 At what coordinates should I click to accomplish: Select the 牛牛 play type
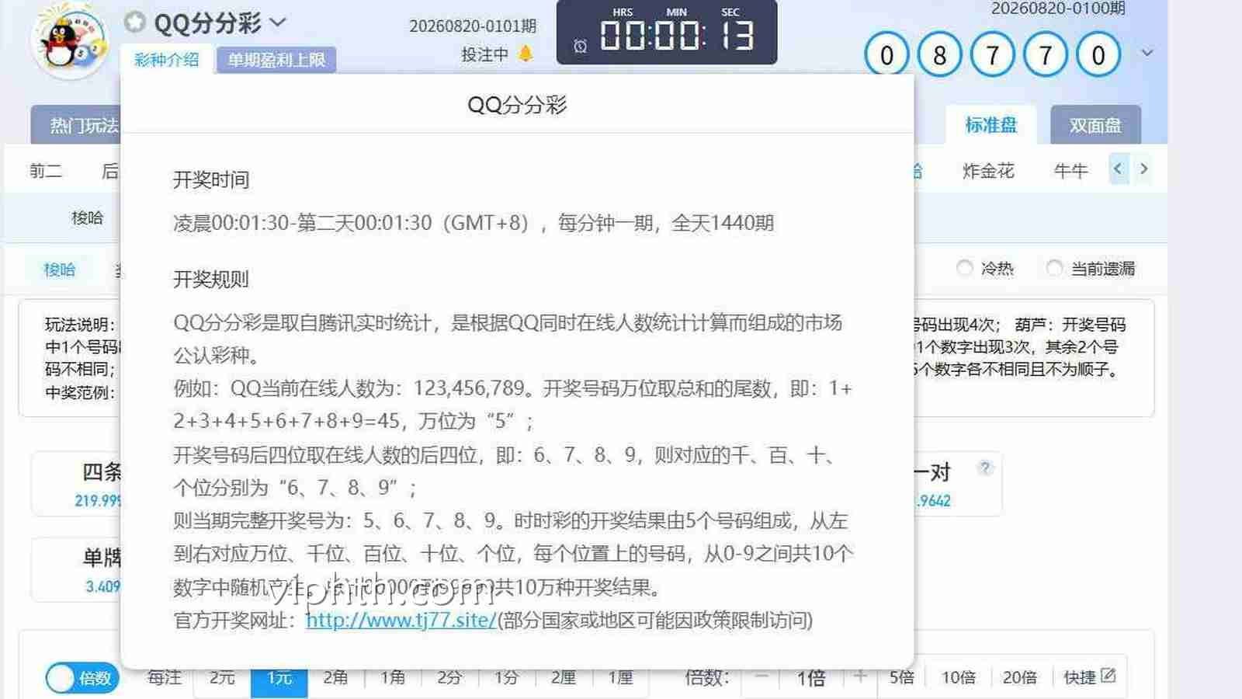coord(1070,171)
